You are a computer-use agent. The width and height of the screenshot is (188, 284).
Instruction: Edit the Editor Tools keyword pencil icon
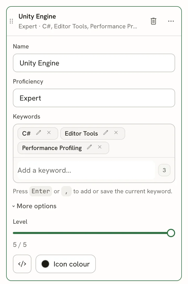pyautogui.click(x=106, y=133)
